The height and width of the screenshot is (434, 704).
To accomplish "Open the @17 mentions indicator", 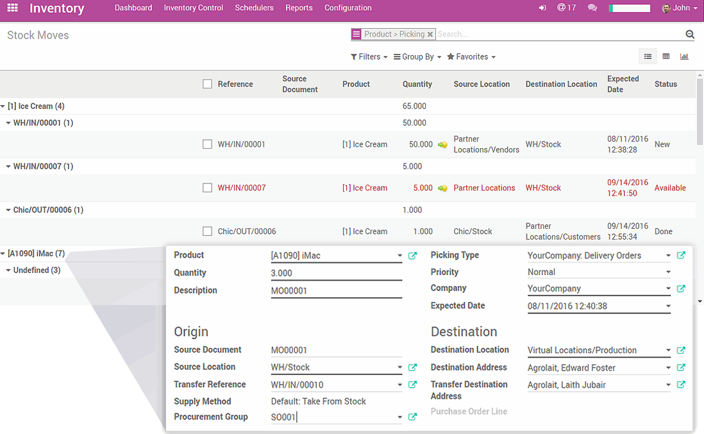I will tap(566, 8).
